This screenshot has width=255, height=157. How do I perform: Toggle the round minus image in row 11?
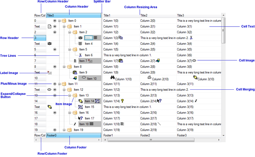(x=55, y=84)
